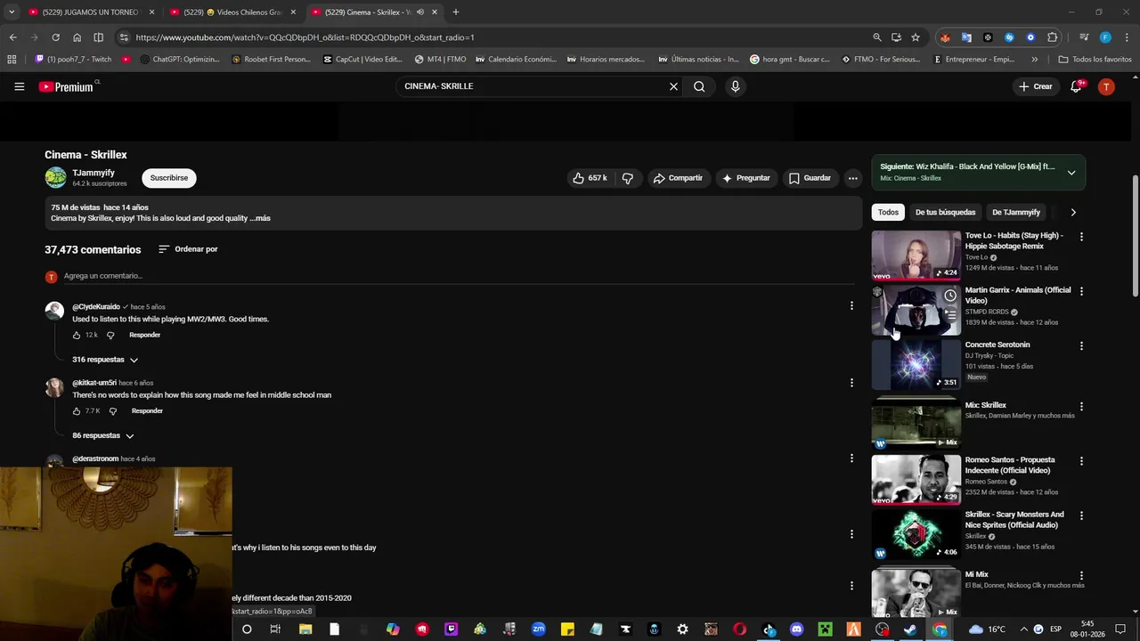Open the MetaMask fox extension
This screenshot has width=1140, height=641.
(x=945, y=37)
